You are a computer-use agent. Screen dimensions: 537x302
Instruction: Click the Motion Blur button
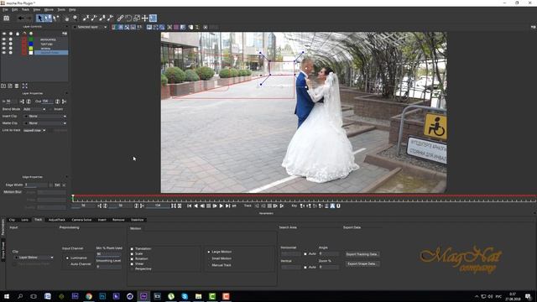(13, 192)
